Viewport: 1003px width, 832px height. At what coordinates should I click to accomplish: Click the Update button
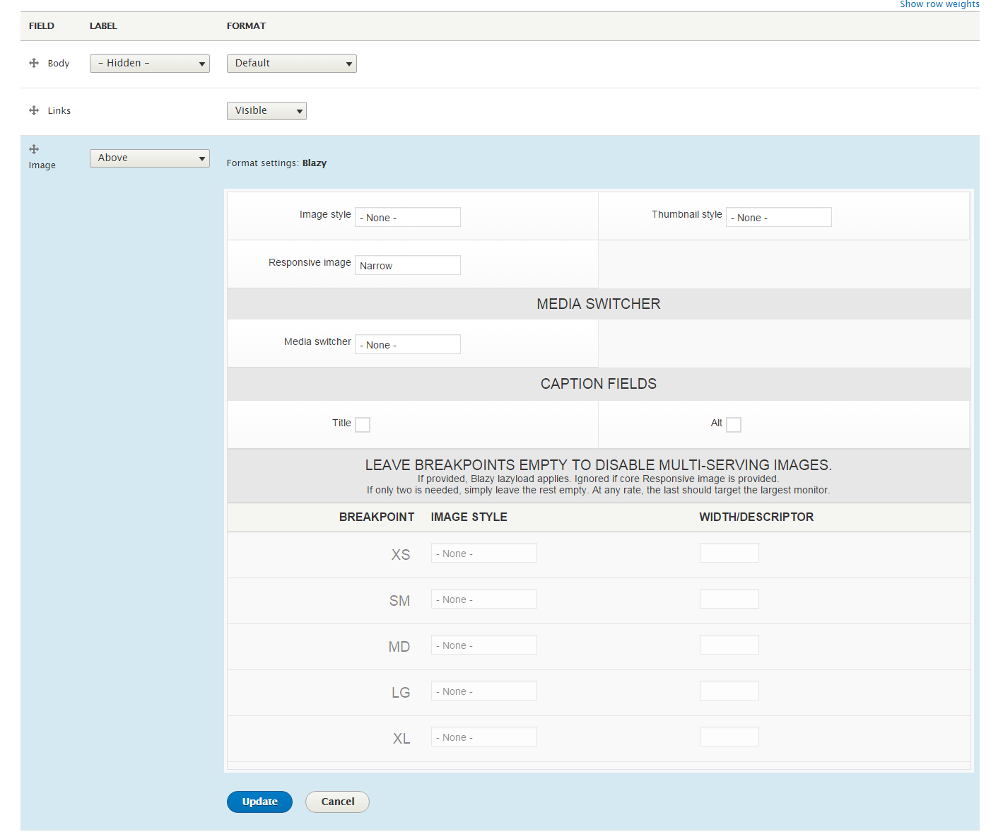coord(259,802)
